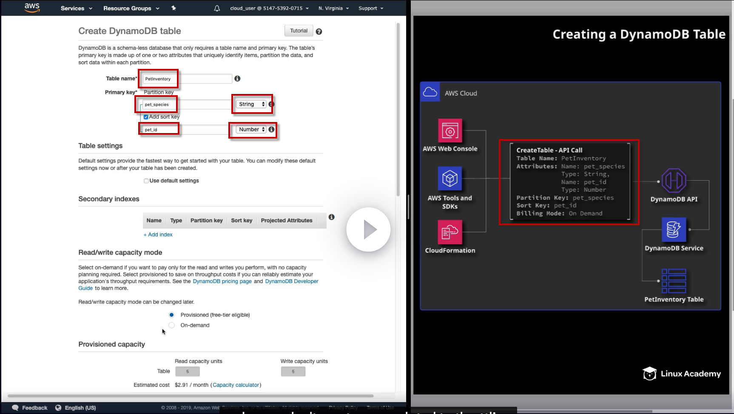Enable Use default settings checkbox
The image size is (734, 414).
tap(146, 181)
